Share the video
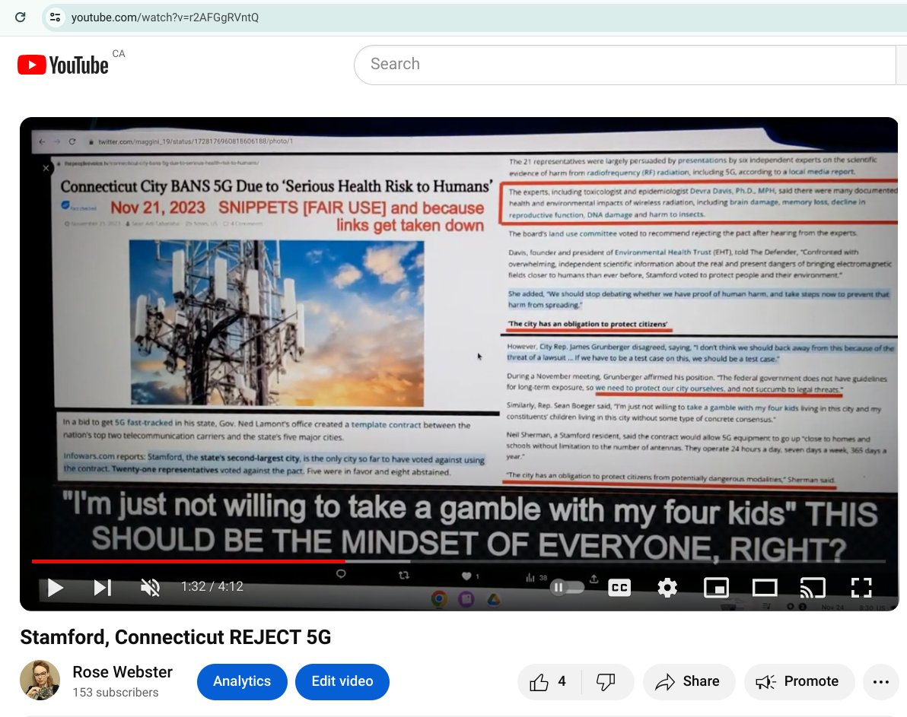 [689, 682]
